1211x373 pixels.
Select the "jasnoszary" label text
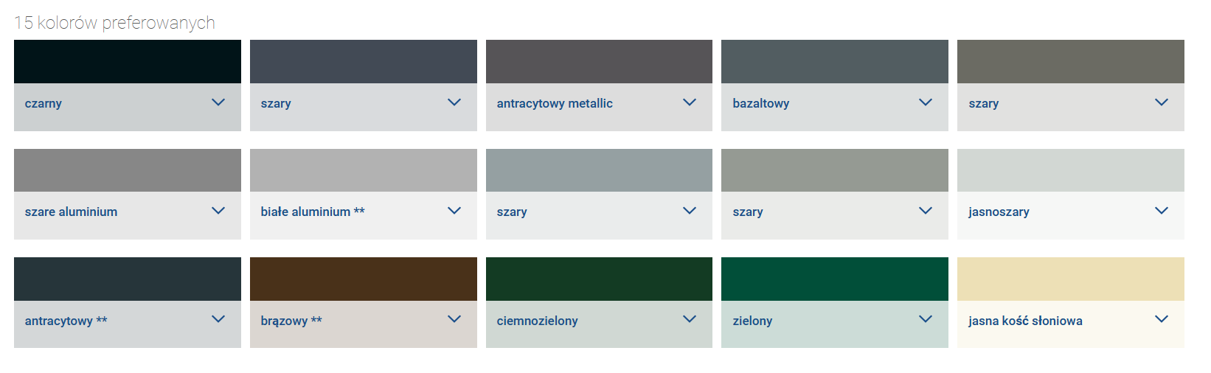(x=999, y=212)
